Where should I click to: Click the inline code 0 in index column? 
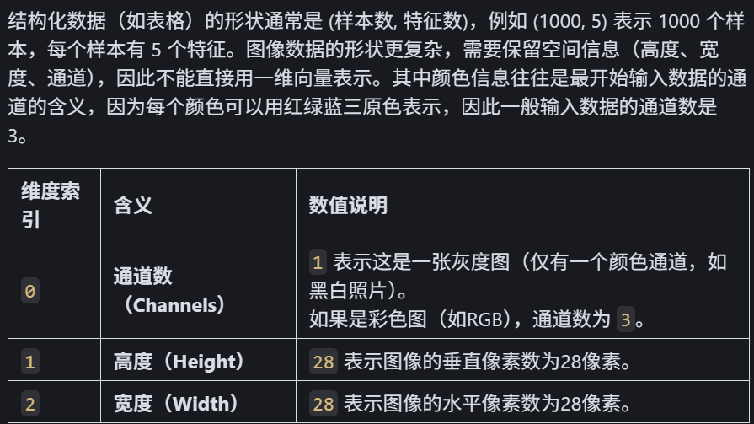click(x=29, y=291)
